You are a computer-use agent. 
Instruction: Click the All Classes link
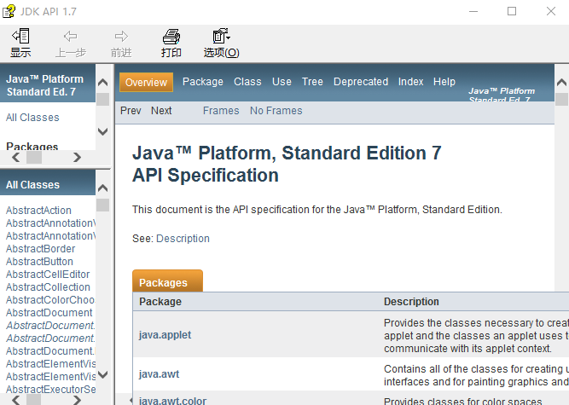click(32, 118)
